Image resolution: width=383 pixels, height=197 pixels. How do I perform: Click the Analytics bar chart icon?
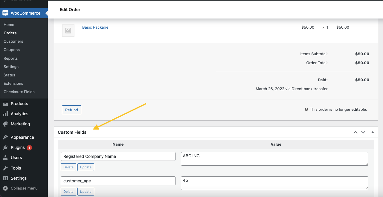point(5,114)
